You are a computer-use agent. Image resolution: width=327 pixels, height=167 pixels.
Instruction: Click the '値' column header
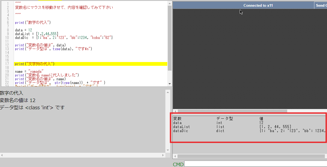(x=261, y=118)
